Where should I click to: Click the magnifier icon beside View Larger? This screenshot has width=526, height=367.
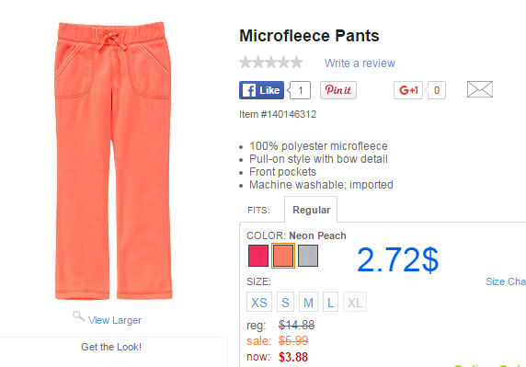click(78, 316)
